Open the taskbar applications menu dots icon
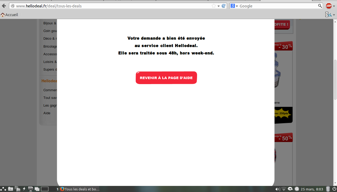The height and width of the screenshot is (192, 337). (4, 189)
